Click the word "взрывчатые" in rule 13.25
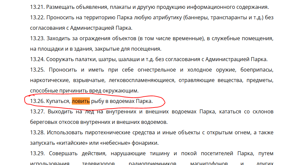 (89, 80)
